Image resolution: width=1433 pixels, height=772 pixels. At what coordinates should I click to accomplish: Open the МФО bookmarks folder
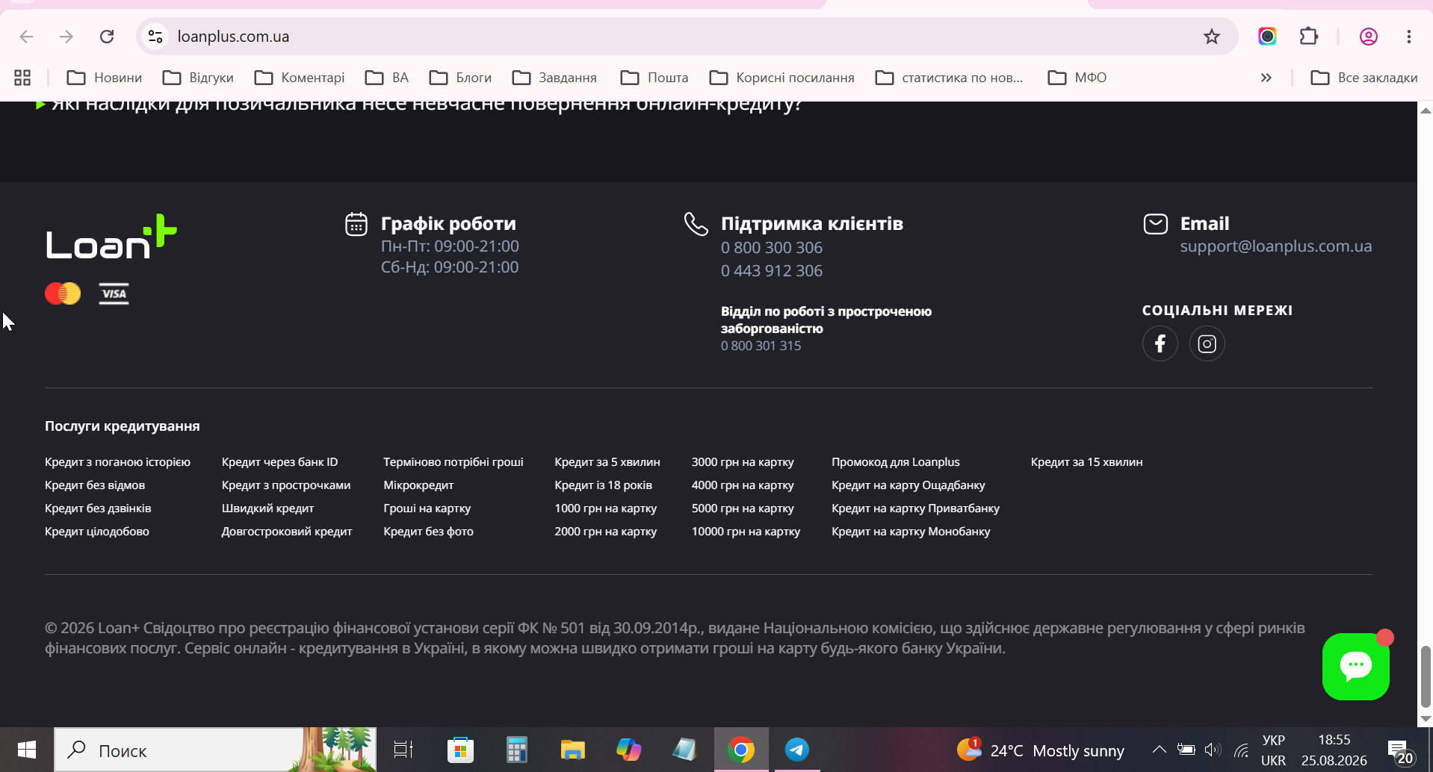pyautogui.click(x=1077, y=78)
